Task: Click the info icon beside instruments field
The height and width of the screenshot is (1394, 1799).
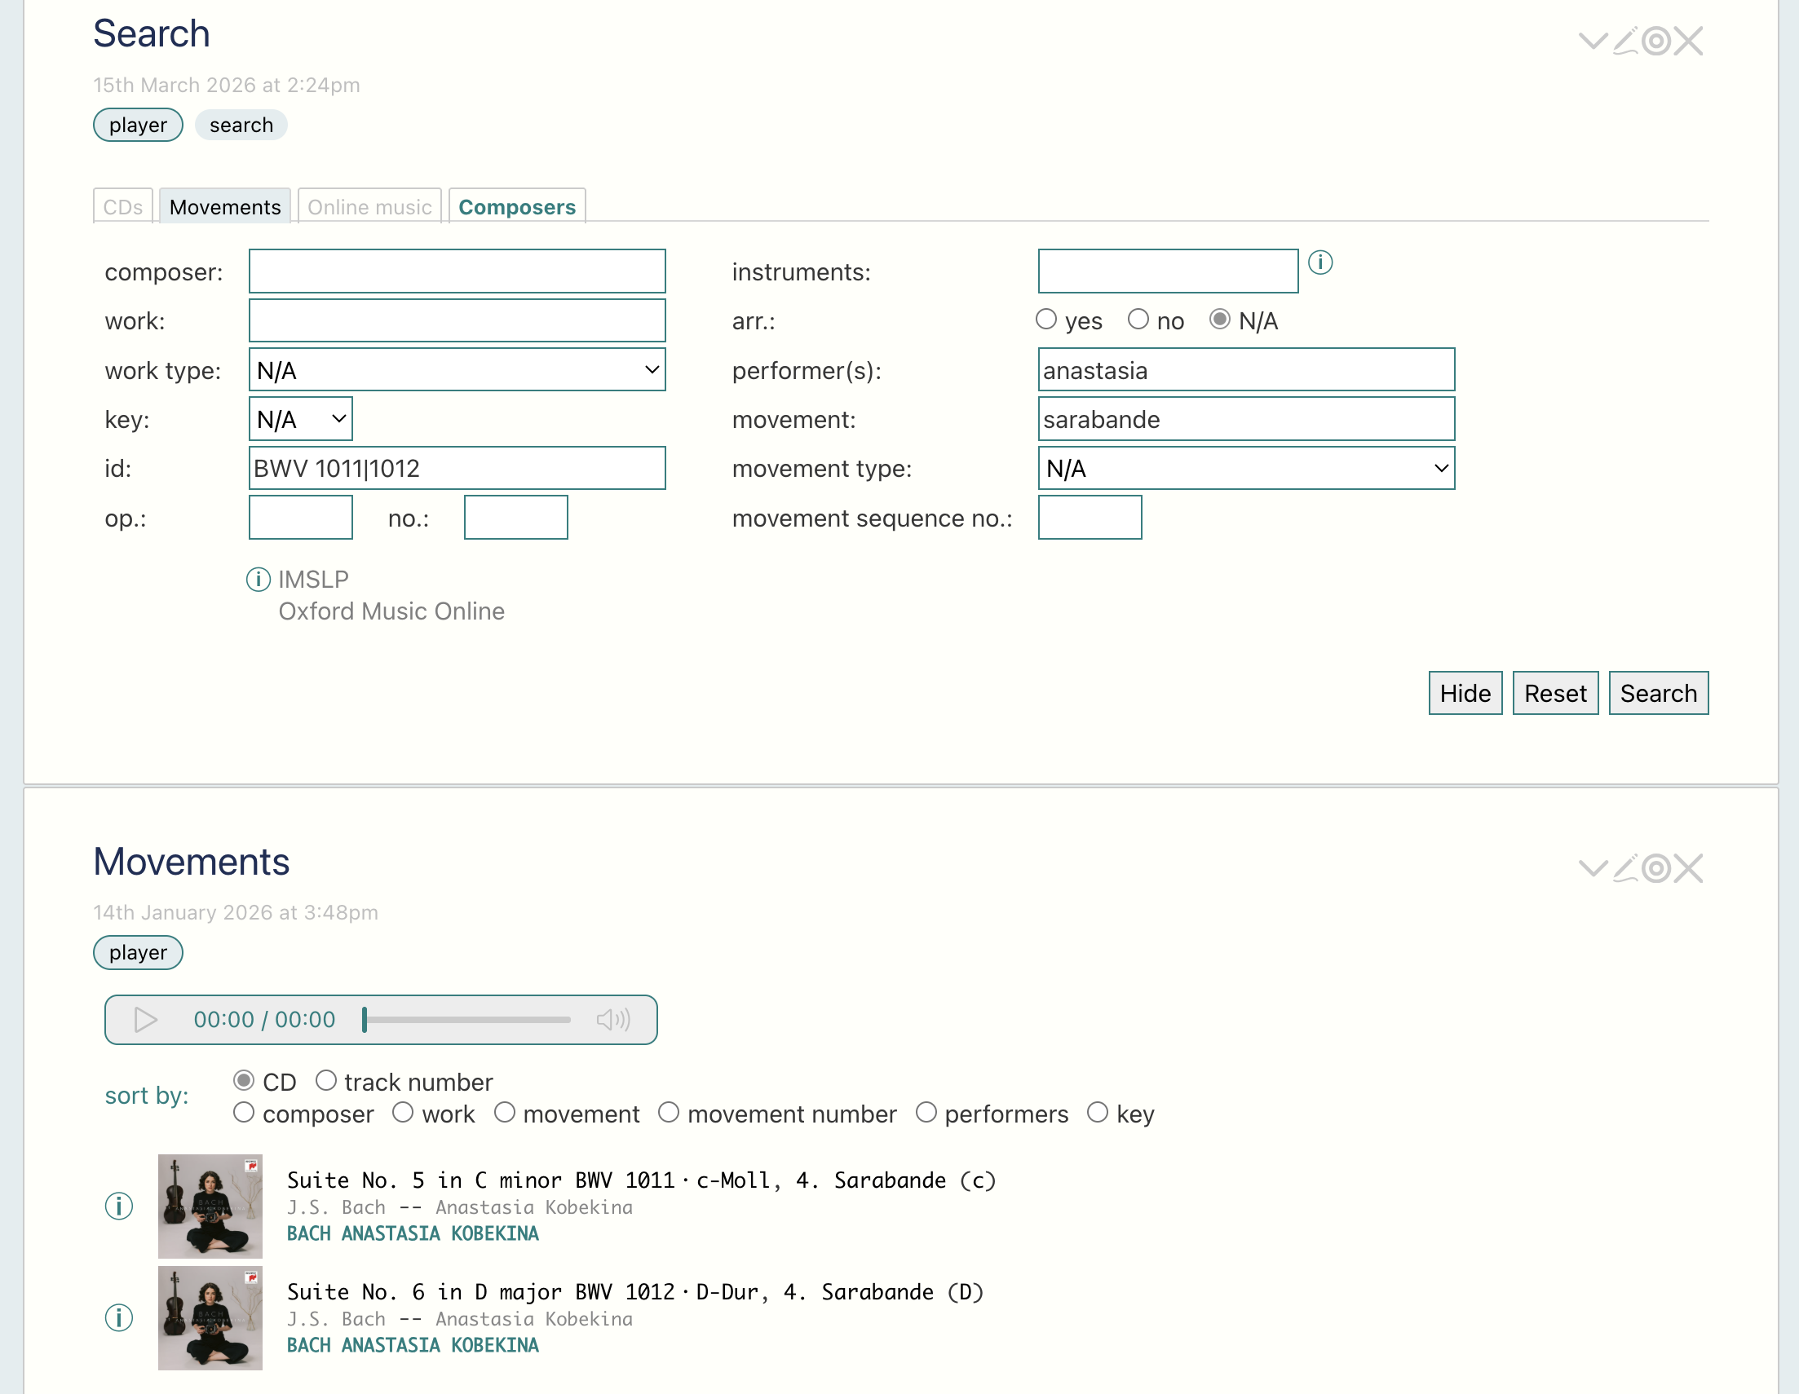Action: point(1319,262)
